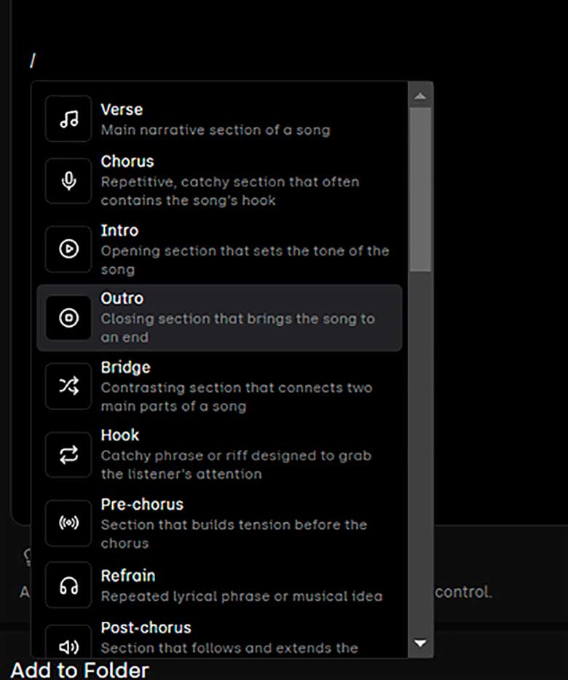This screenshot has height=680, width=568.
Task: Insert the Bridge section option
Action: [x=219, y=386]
